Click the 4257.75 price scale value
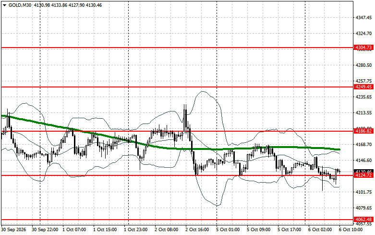 pyautogui.click(x=363, y=81)
